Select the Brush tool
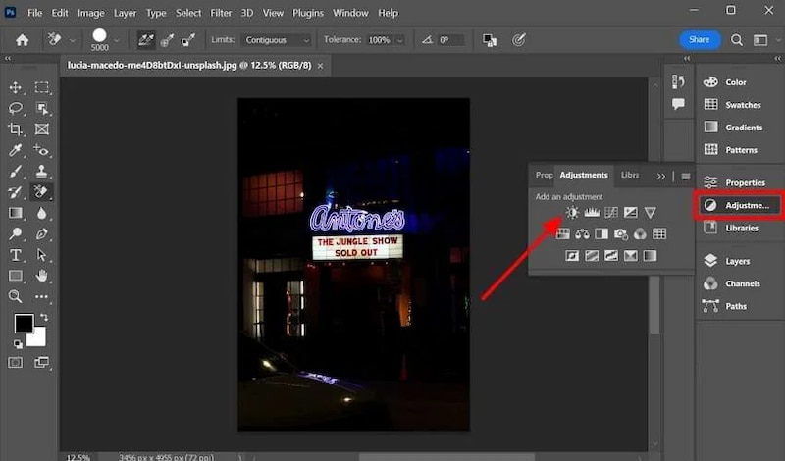The width and height of the screenshot is (785, 461). (15, 172)
